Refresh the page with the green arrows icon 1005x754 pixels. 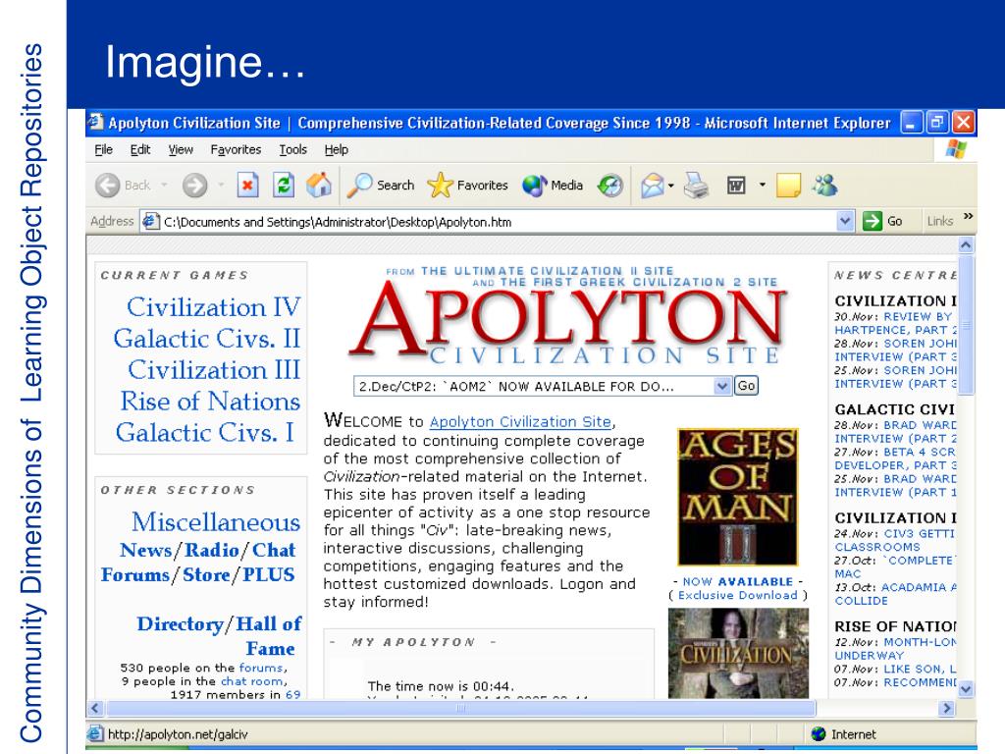tap(284, 186)
